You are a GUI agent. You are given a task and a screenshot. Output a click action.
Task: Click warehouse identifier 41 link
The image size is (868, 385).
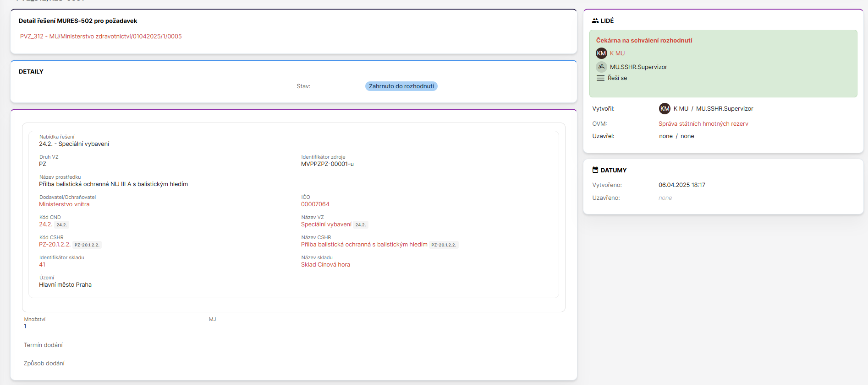tap(42, 265)
